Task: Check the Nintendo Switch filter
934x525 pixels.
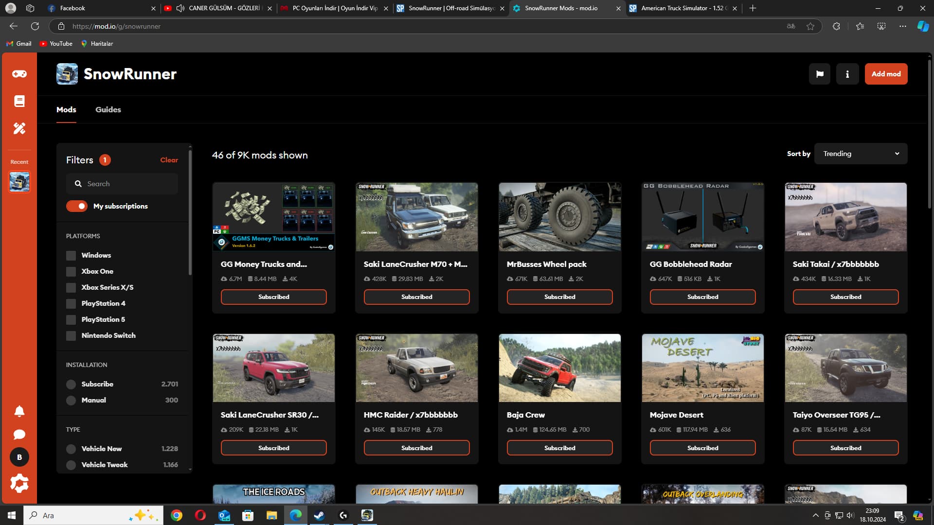Action: [71, 335]
